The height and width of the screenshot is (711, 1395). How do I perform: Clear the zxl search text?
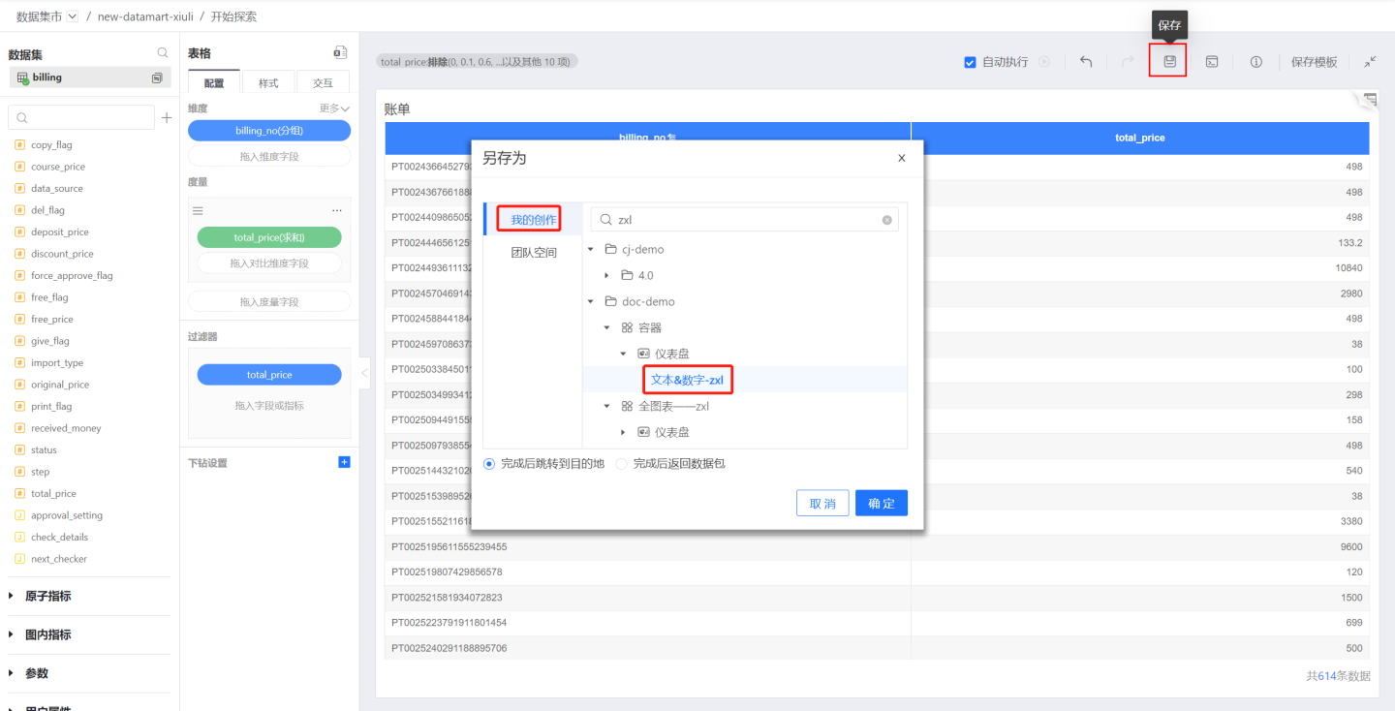886,220
